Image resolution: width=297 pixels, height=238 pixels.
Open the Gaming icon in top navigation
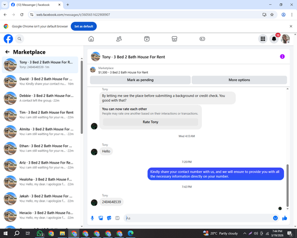tap(202, 39)
